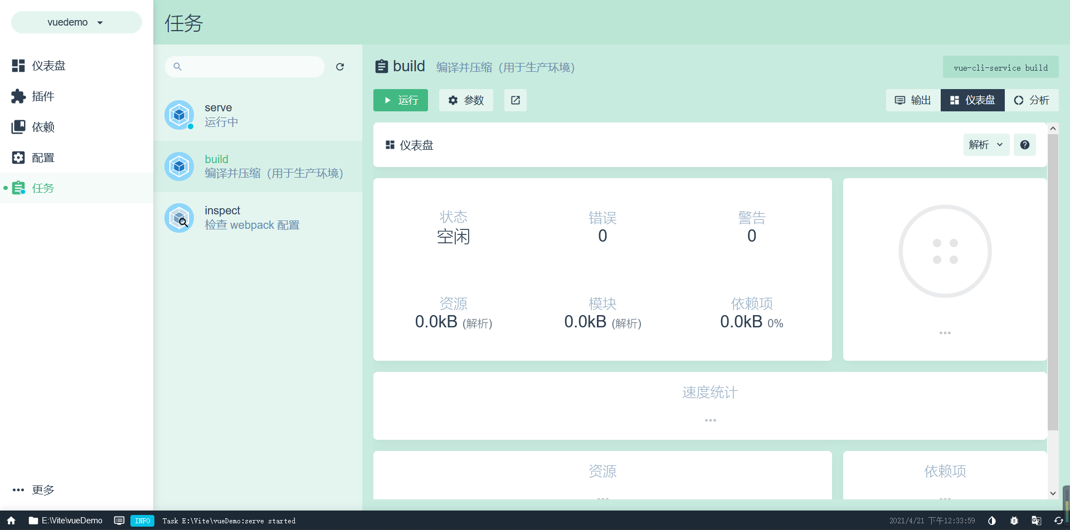Screen dimensions: 1070x530
Task: Focus the task search field
Action: click(245, 67)
